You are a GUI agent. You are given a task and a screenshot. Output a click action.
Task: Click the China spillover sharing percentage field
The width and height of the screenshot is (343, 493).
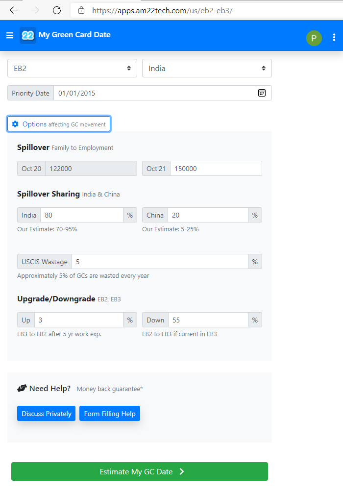click(208, 215)
